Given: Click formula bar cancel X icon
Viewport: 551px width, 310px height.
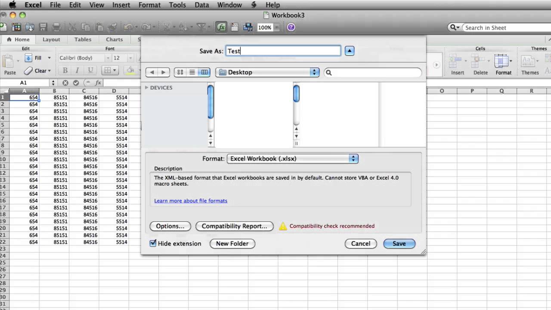Looking at the screenshot, I should point(65,83).
